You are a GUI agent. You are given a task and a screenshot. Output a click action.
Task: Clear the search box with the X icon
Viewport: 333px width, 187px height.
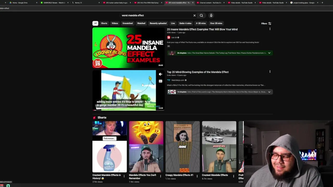[194, 15]
